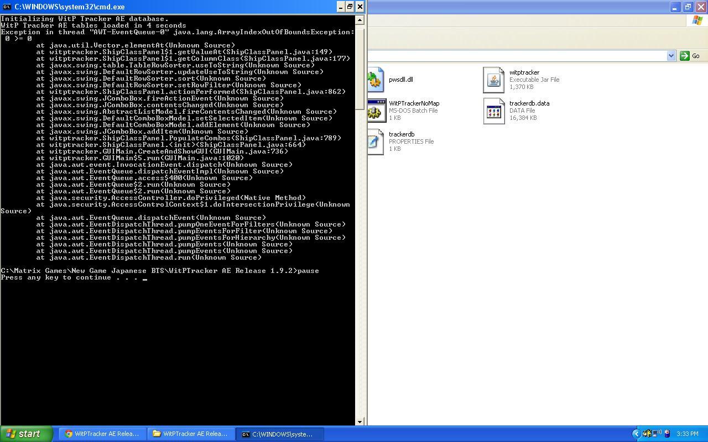Click the taskbar clock showing 3:33 PM
This screenshot has height=442, width=708.
[x=687, y=434]
